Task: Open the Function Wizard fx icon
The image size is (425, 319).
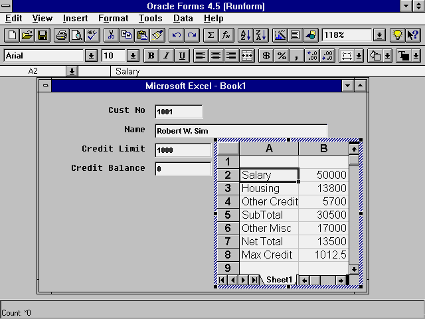Action: click(226, 35)
